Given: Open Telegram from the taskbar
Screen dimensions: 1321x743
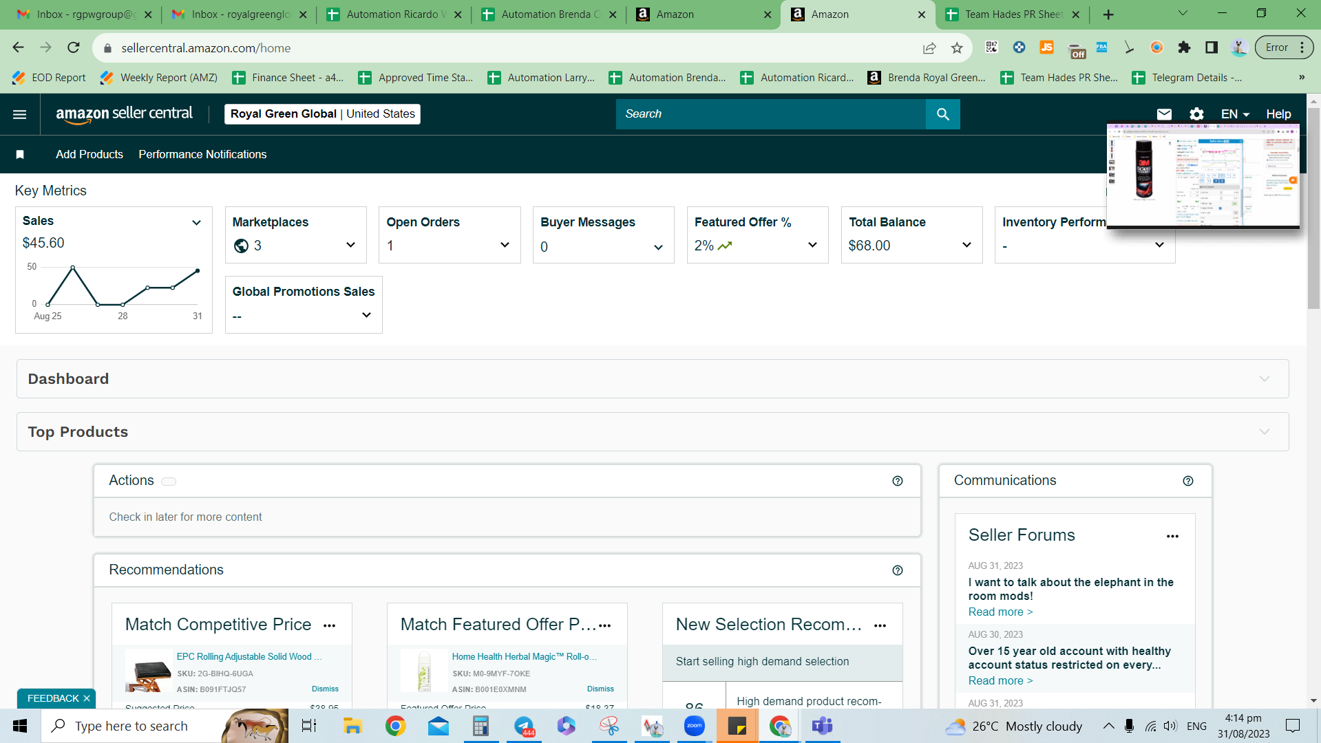Looking at the screenshot, I should [x=524, y=726].
